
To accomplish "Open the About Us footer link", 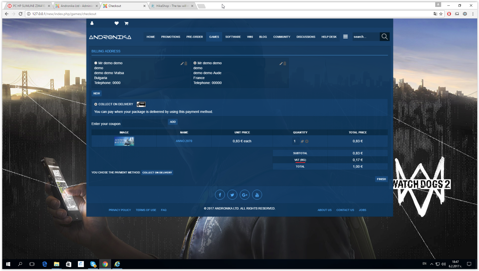I will click(x=324, y=210).
